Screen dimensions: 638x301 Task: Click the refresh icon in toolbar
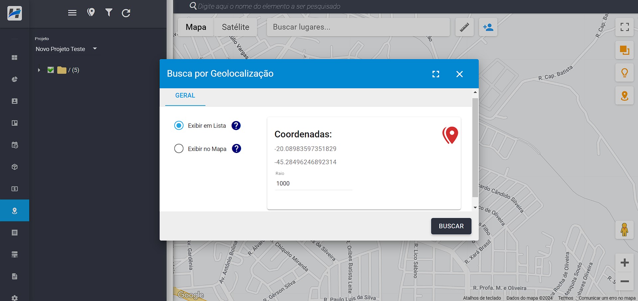click(126, 13)
